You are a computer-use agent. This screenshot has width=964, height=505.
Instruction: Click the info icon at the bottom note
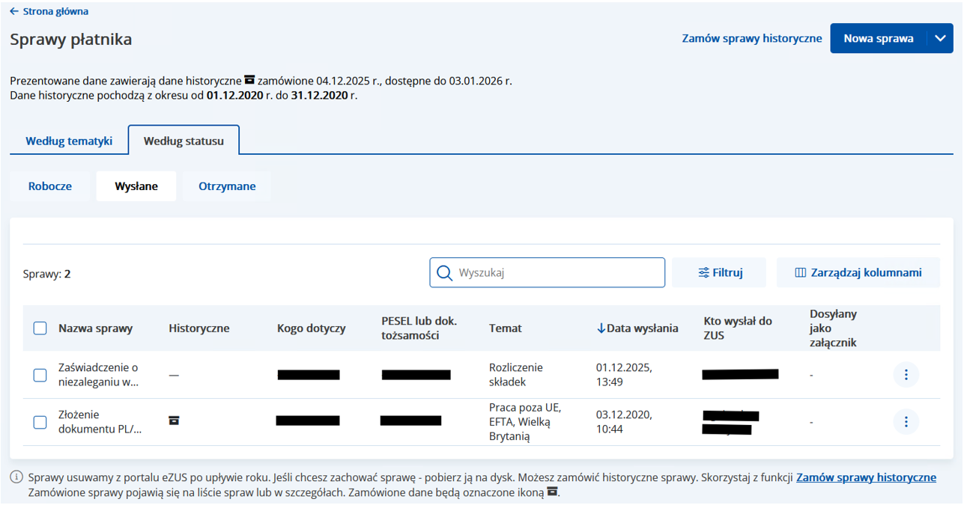coord(16,477)
